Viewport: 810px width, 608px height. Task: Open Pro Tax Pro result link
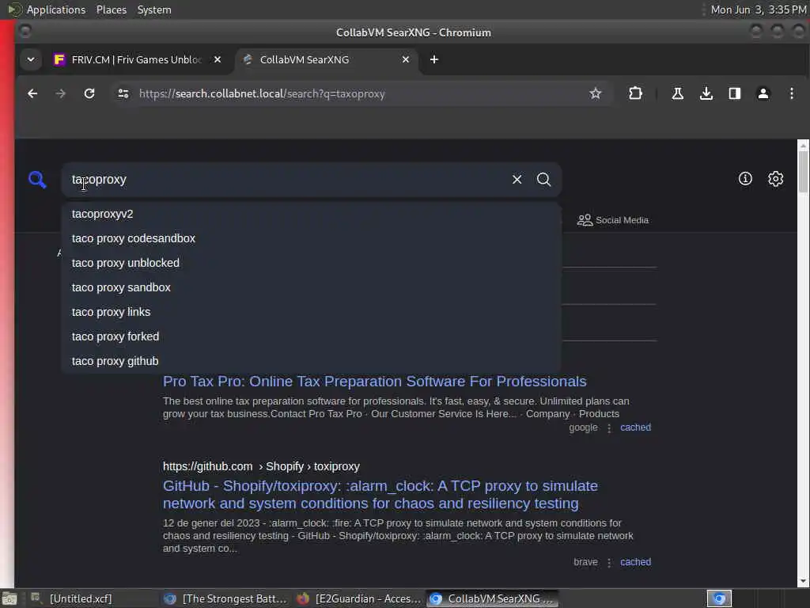pos(374,382)
